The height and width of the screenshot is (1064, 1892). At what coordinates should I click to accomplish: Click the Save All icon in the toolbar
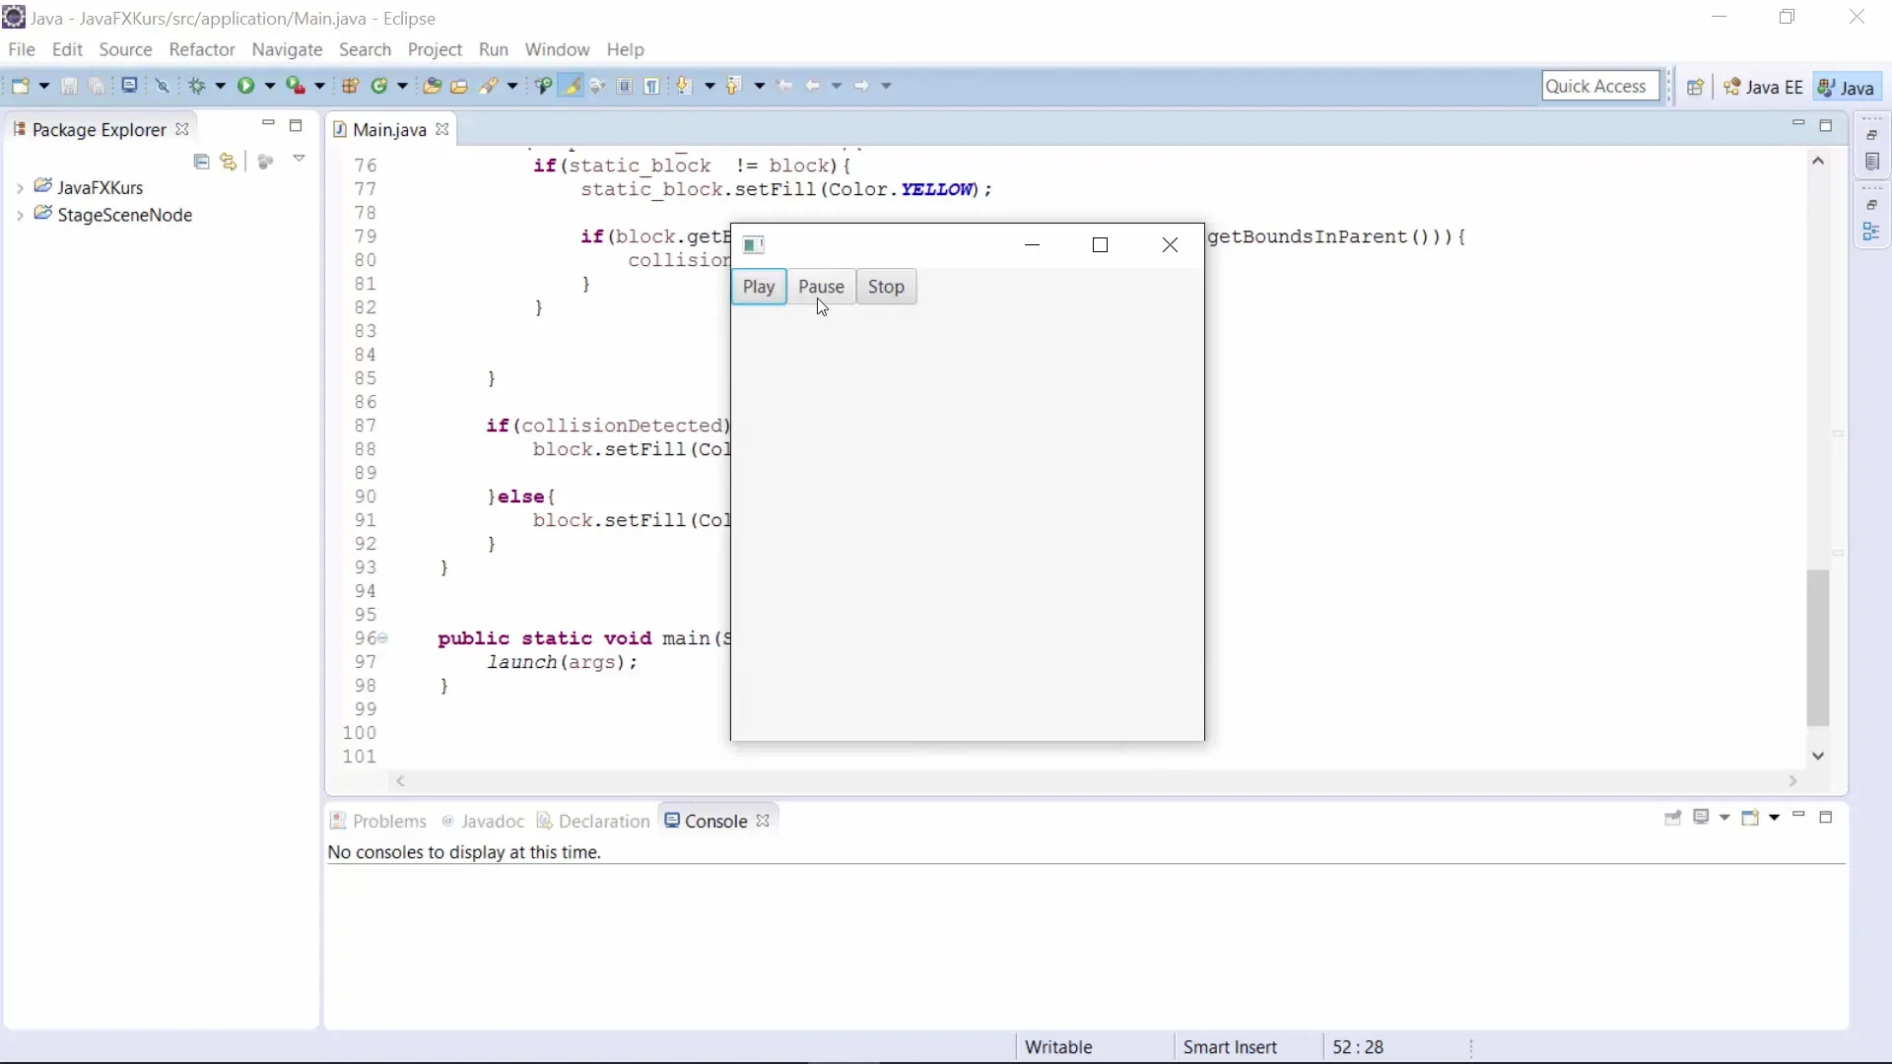pos(97,86)
